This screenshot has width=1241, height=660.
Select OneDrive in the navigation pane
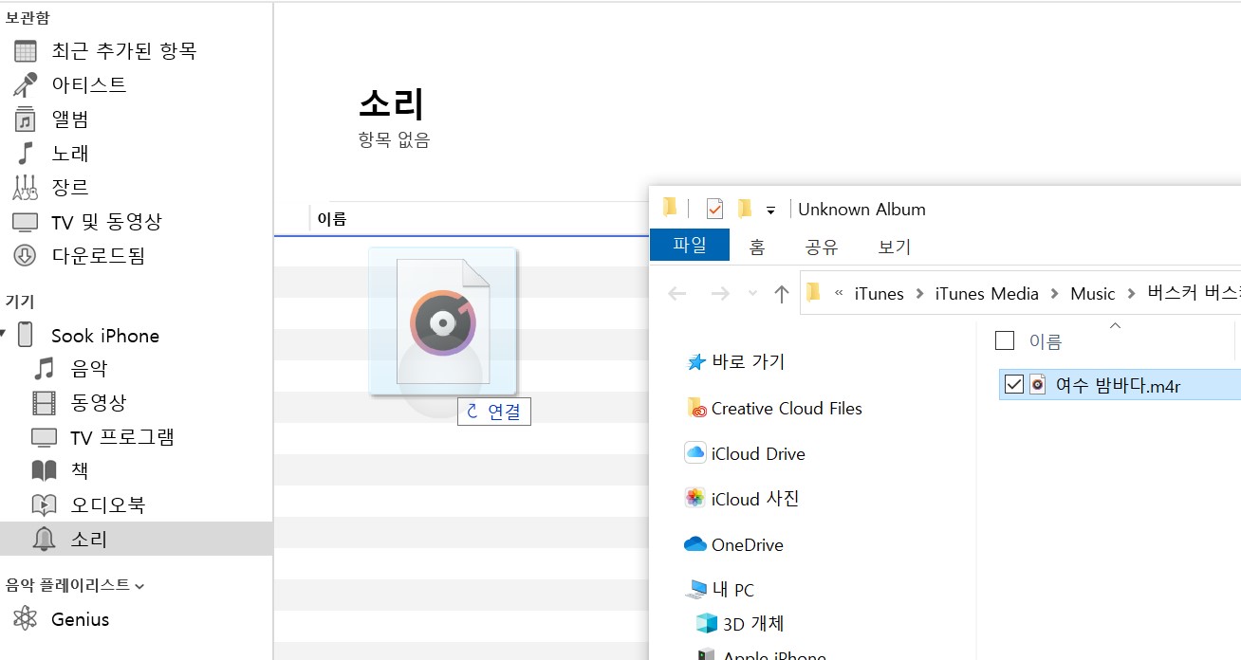(748, 544)
